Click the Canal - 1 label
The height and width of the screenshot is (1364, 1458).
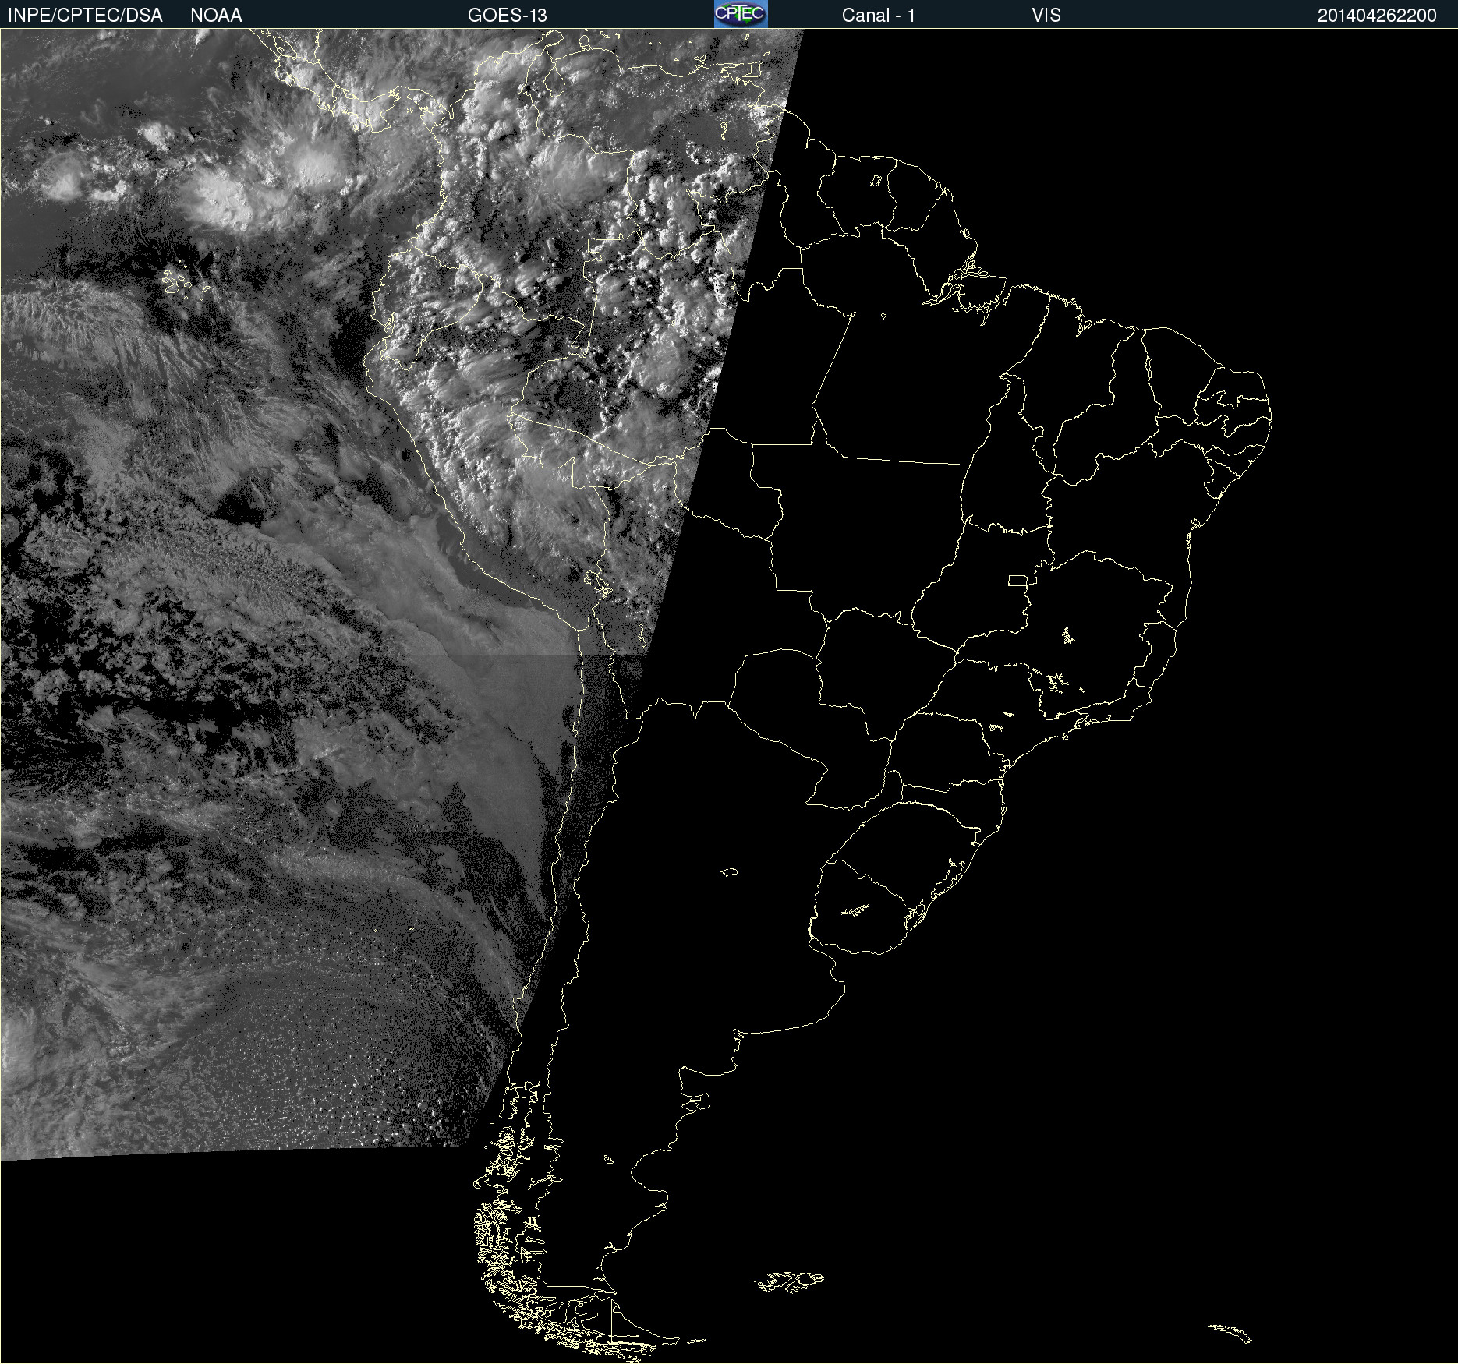pyautogui.click(x=879, y=16)
